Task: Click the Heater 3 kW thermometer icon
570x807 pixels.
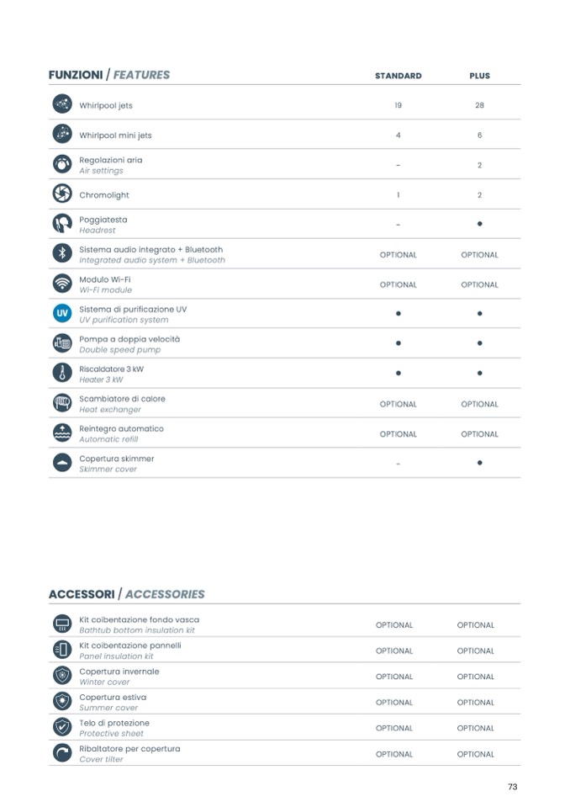Action: 61,373
